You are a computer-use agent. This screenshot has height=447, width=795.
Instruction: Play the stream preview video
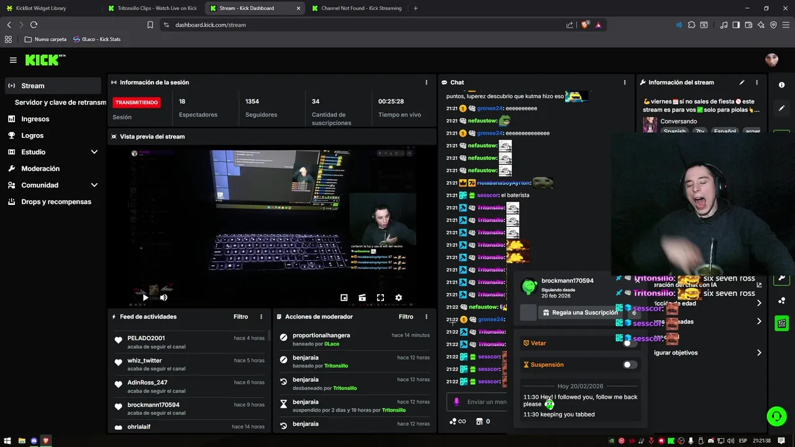coord(145,298)
